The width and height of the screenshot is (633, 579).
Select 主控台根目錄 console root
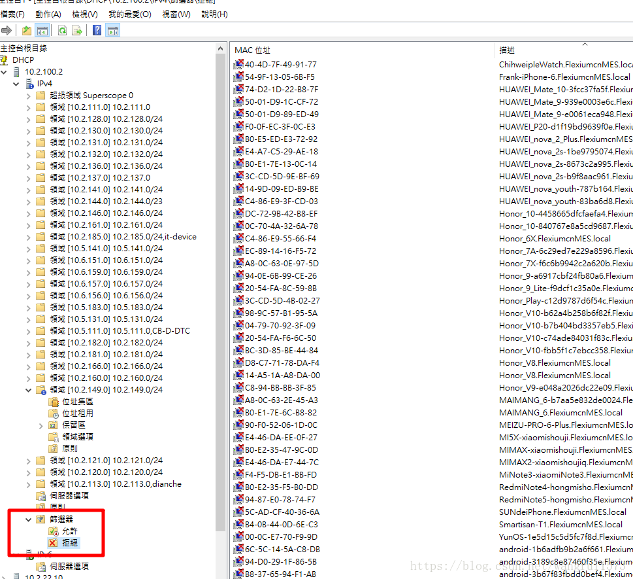(24, 48)
